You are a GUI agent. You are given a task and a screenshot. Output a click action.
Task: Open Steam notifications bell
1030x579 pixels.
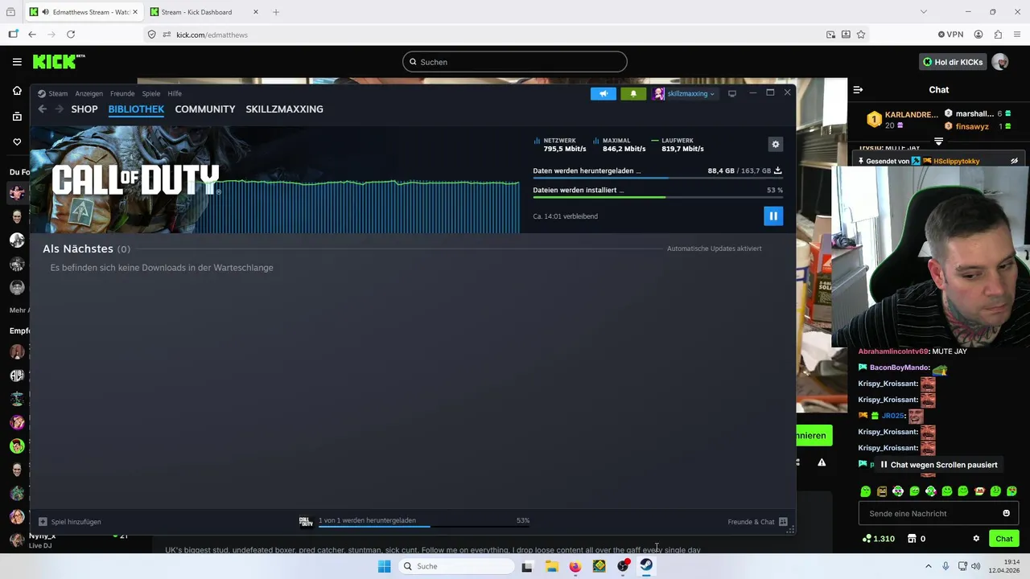click(x=633, y=93)
